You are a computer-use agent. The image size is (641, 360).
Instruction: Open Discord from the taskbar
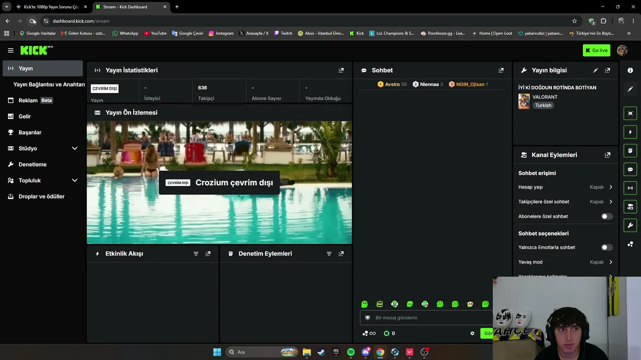[x=366, y=352]
